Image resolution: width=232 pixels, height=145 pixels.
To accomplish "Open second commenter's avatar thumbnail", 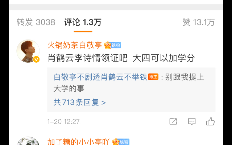I will click(28, 141).
